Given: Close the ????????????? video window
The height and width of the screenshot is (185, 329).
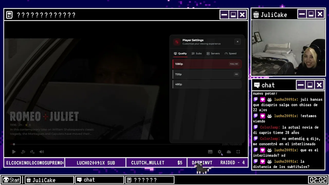Looking at the screenshot, I should coord(242,15).
